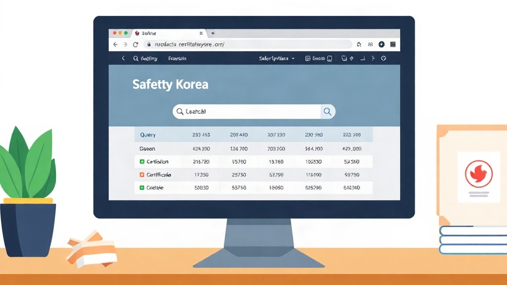
Task: Click the padlock icon in the address bar
Action: point(149,44)
